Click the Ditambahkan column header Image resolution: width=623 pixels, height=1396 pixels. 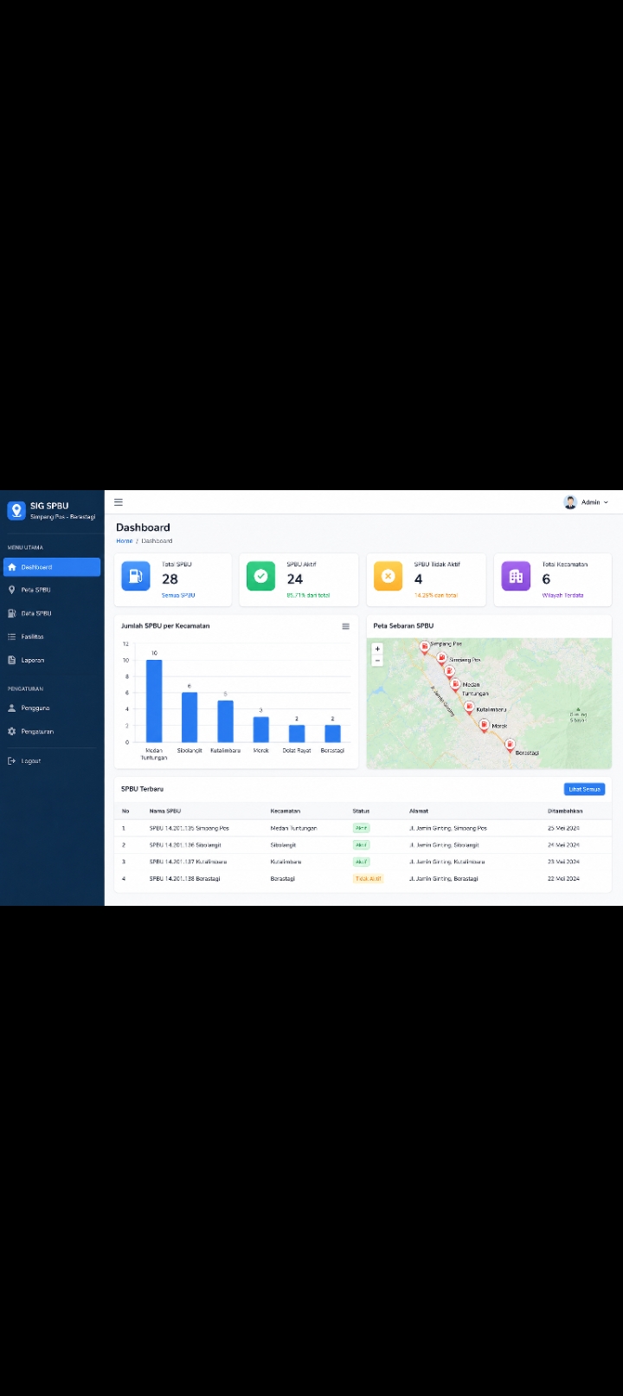point(565,811)
